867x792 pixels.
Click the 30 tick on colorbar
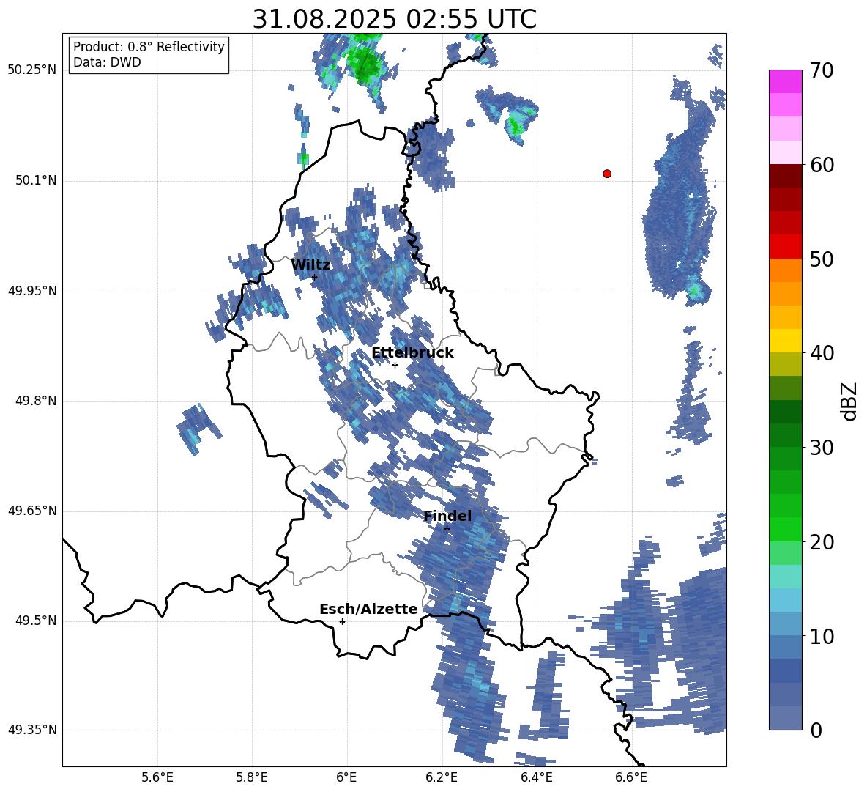(x=822, y=448)
